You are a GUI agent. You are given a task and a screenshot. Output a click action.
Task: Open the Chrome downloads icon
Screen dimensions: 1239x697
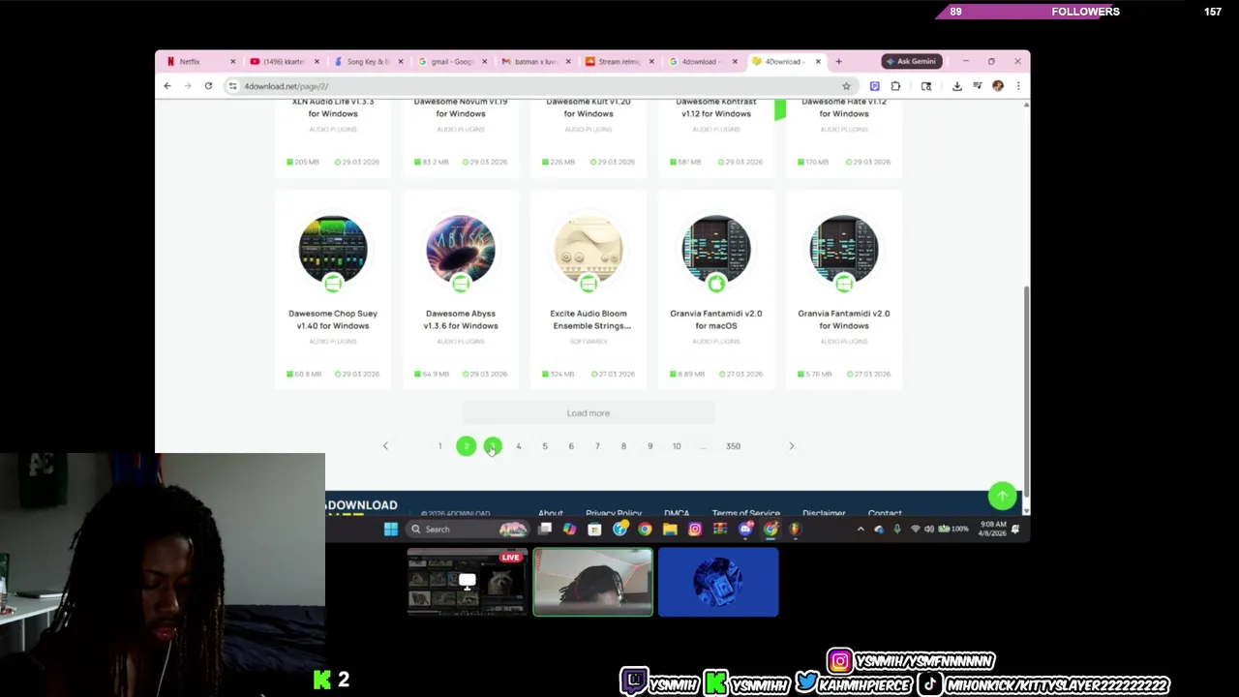pyautogui.click(x=956, y=86)
